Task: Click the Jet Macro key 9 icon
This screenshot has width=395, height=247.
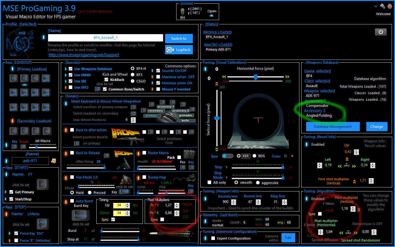Action: 14,146
